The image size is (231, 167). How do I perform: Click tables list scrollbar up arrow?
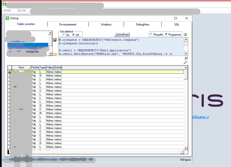click(x=50, y=33)
